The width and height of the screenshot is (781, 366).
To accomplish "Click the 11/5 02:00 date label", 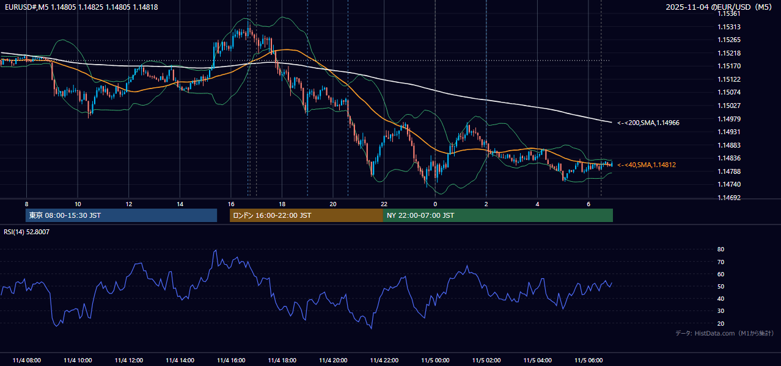I will [486, 361].
